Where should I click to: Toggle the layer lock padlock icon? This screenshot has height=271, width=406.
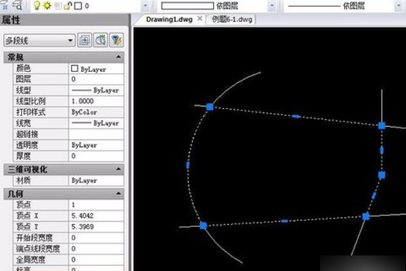[68, 5]
